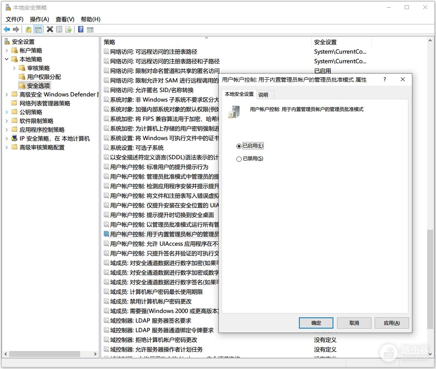The width and height of the screenshot is (436, 369).
Task: Select policy 系统设置: 可选子系统
Action: point(137,148)
